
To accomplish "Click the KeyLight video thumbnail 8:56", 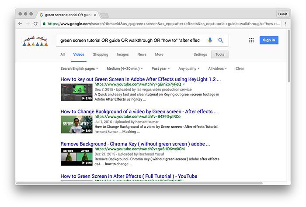I will click(76, 92).
